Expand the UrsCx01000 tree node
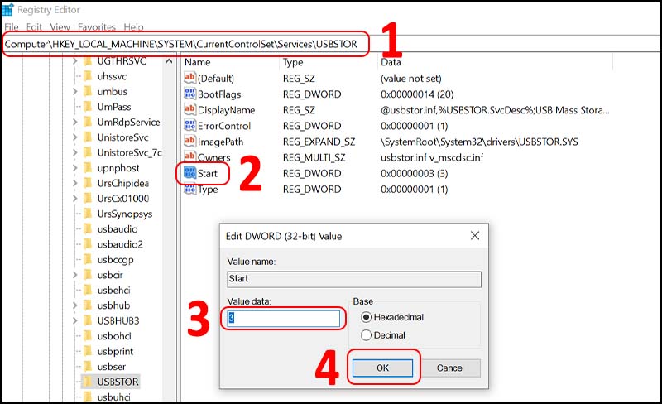 [x=74, y=198]
